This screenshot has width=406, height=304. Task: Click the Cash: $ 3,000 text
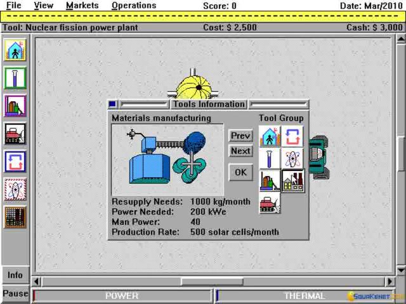[374, 27]
